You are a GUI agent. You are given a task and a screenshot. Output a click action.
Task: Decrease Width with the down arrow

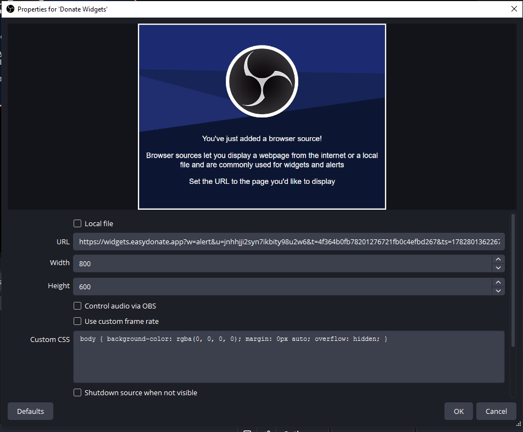click(498, 268)
